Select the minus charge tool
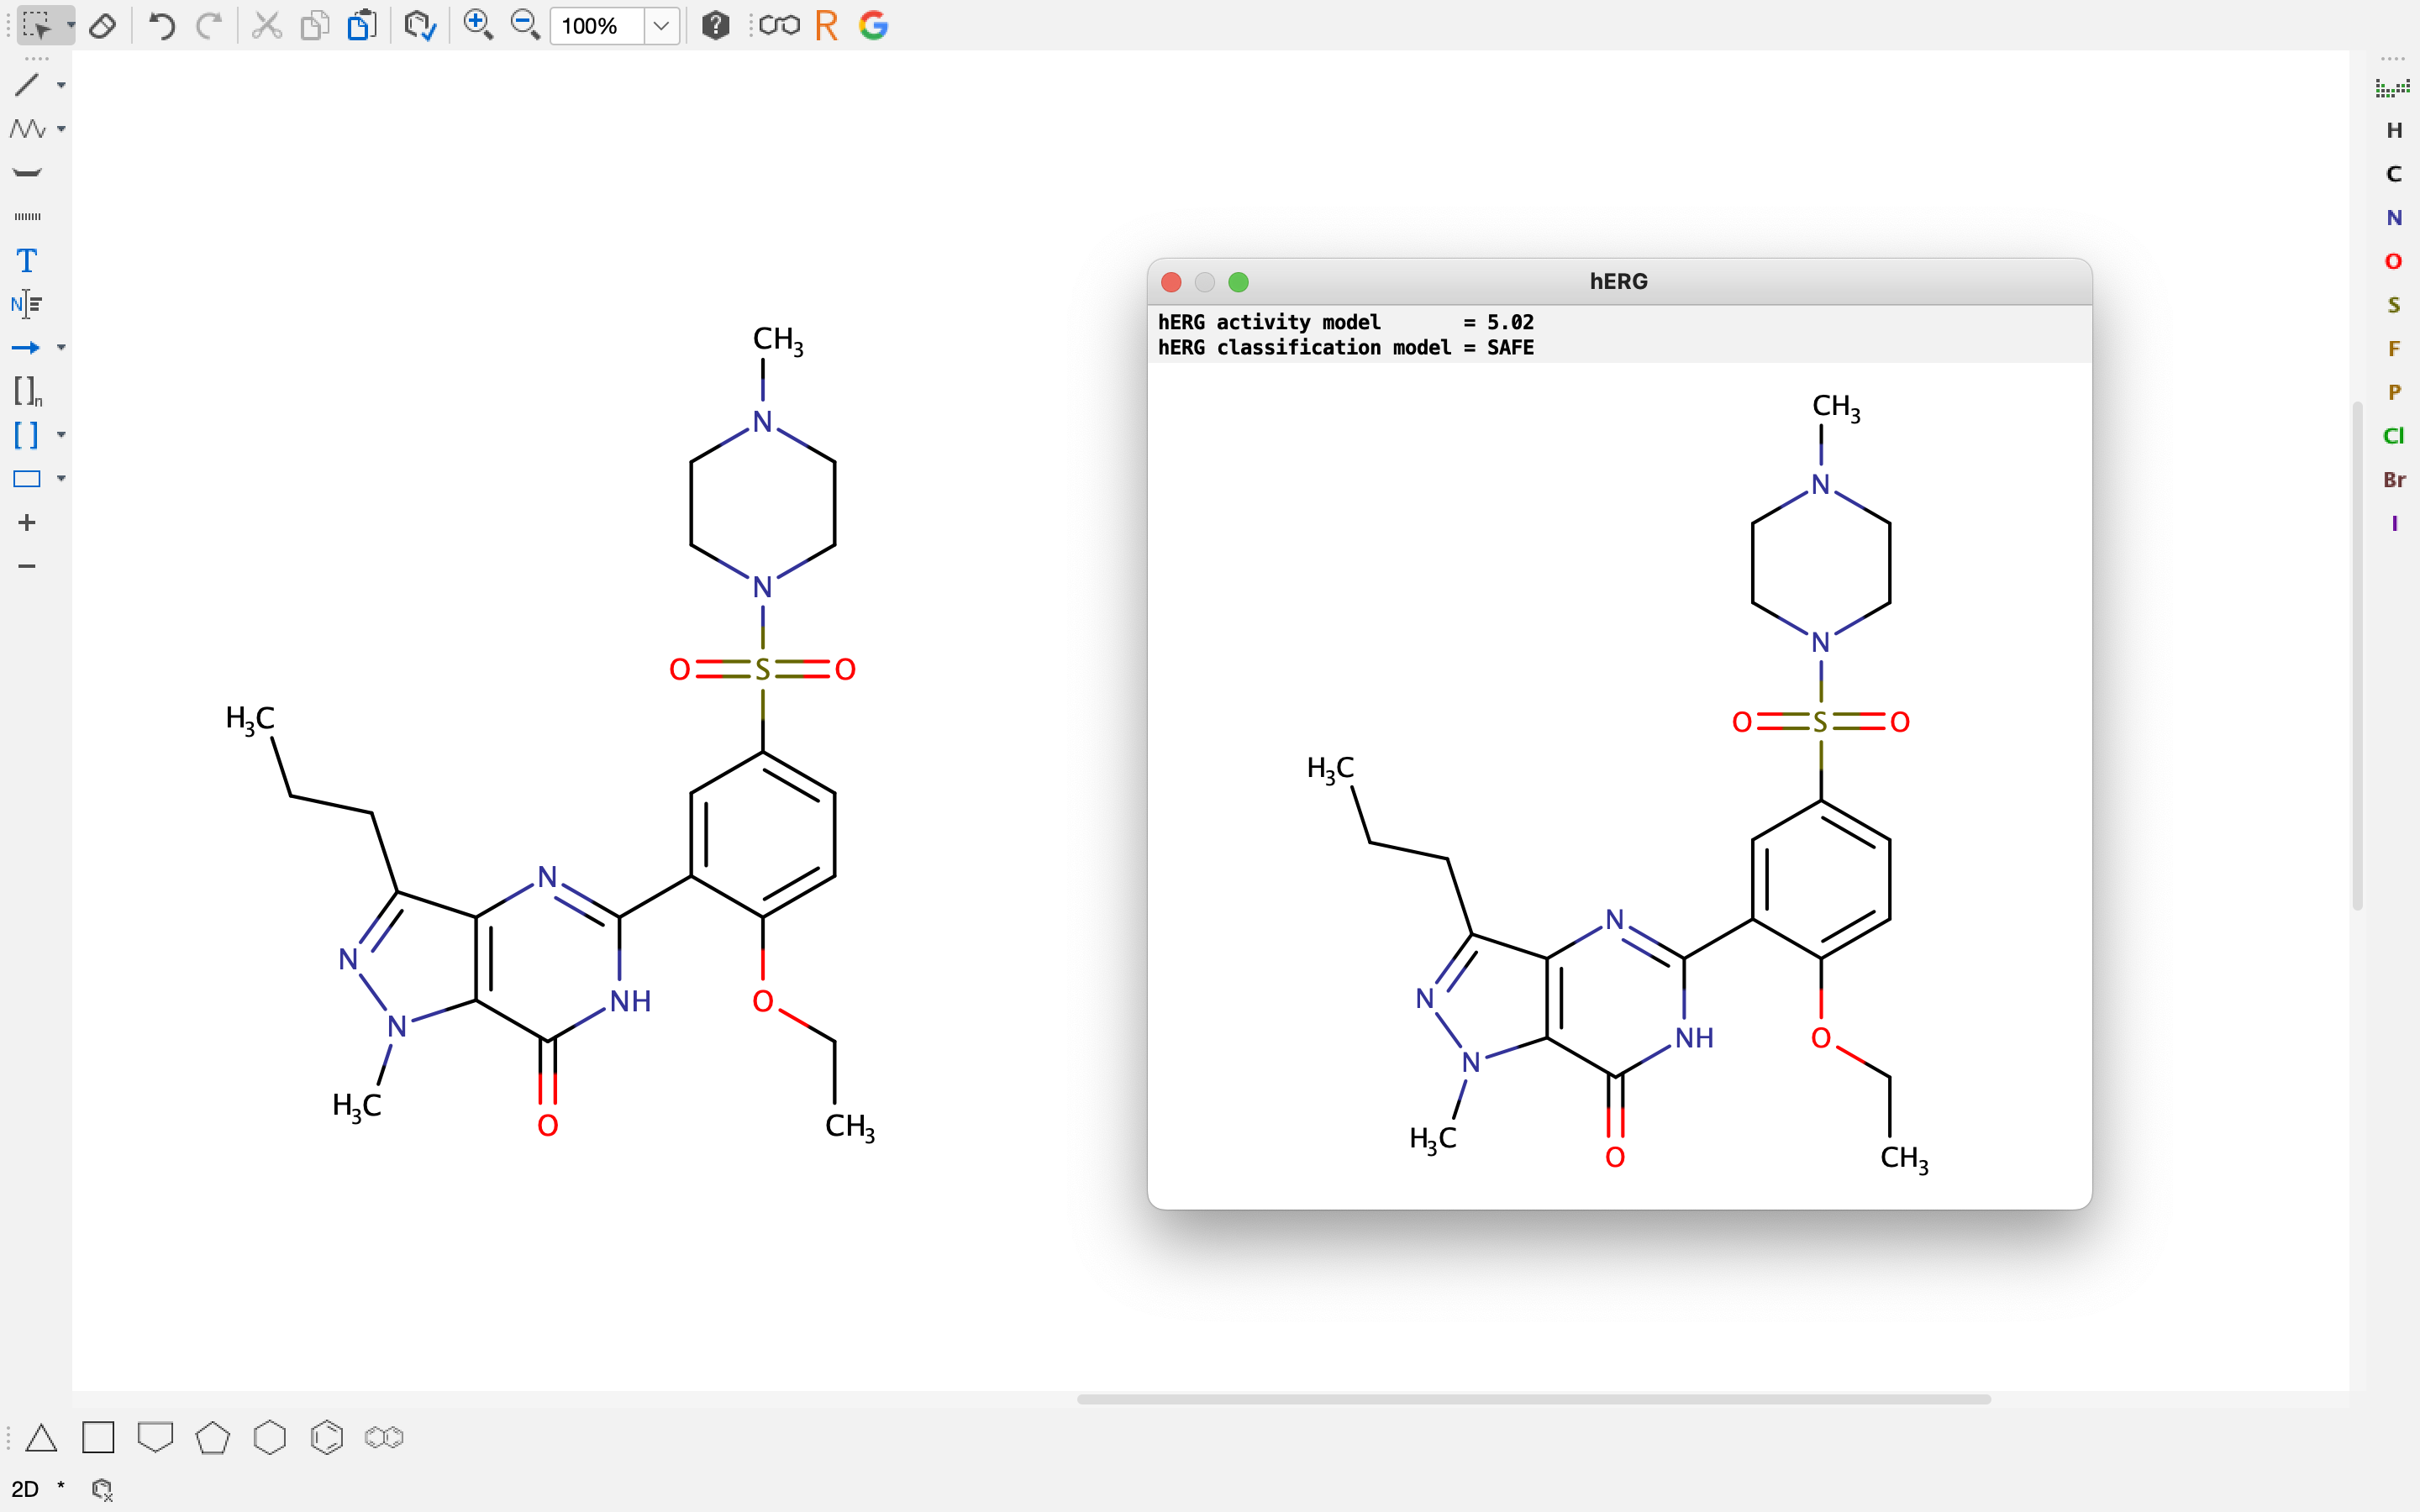The image size is (2420, 1512). click(x=27, y=566)
